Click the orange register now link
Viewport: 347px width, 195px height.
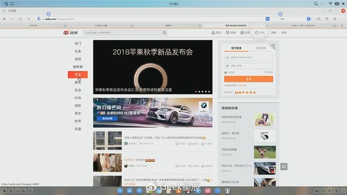(242, 85)
